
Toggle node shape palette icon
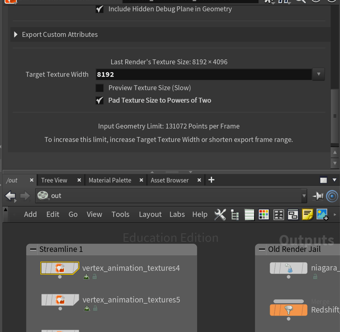pos(278,215)
